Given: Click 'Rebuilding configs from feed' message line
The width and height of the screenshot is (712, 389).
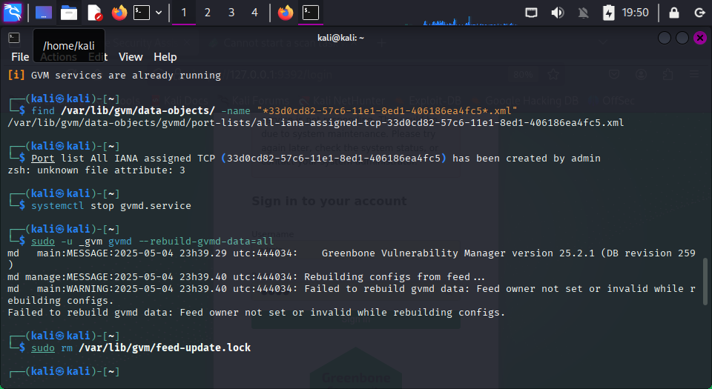Looking at the screenshot, I should (246, 276).
